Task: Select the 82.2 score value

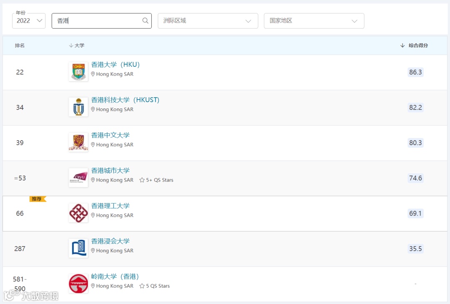Action: point(415,108)
